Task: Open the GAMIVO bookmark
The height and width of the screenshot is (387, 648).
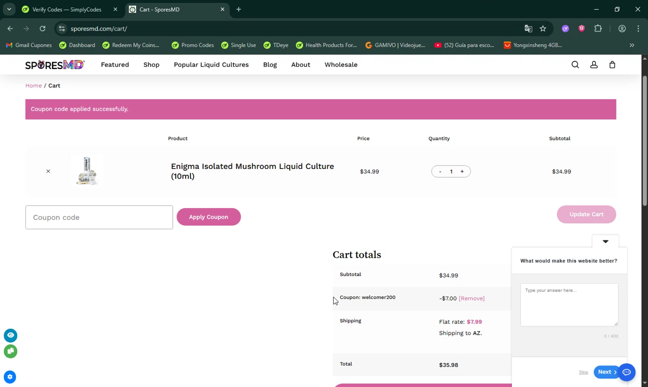Action: [x=395, y=45]
